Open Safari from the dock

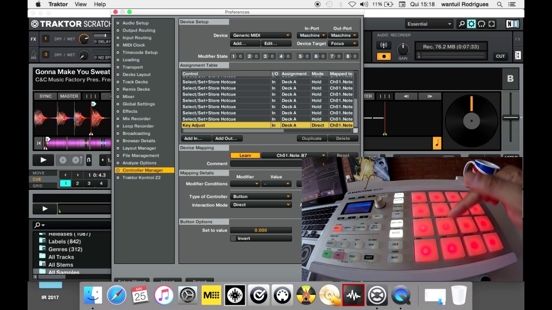point(116,295)
